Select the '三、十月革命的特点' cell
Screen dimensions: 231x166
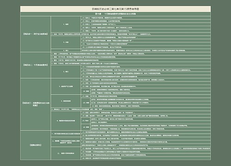pyautogui.click(x=66, y=154)
